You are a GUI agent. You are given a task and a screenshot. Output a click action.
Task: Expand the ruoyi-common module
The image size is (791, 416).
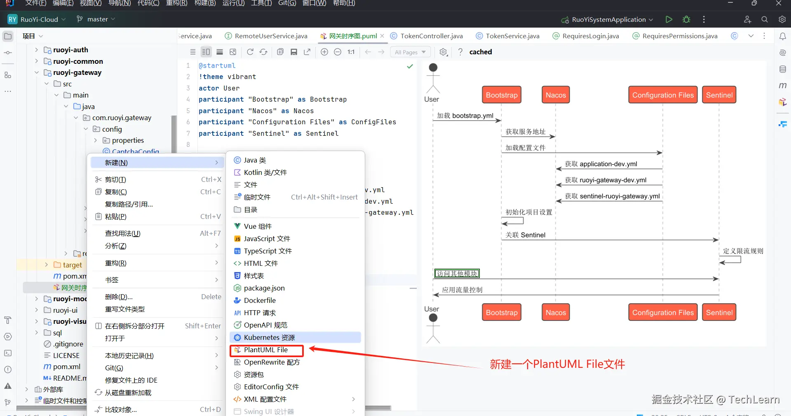point(37,61)
